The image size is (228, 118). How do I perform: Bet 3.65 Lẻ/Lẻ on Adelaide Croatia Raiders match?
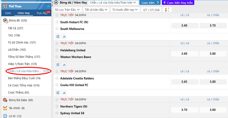point(185,82)
